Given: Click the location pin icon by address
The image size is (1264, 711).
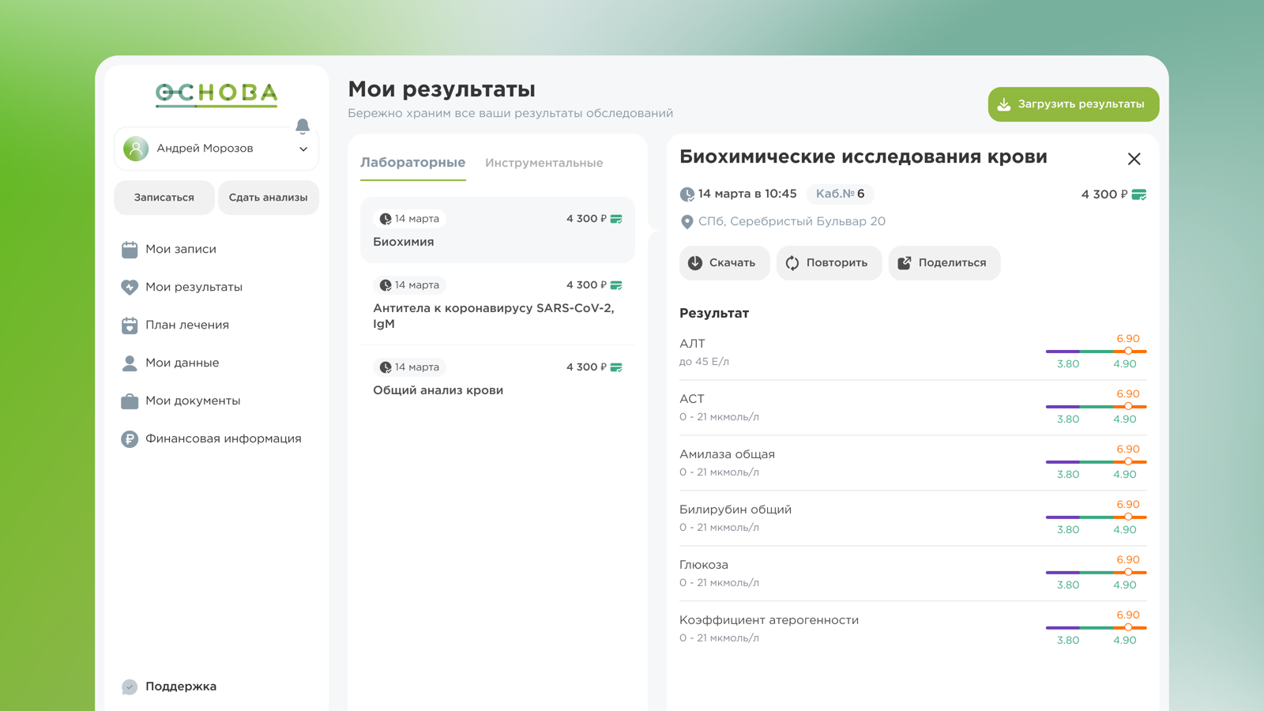Looking at the screenshot, I should [x=687, y=222].
